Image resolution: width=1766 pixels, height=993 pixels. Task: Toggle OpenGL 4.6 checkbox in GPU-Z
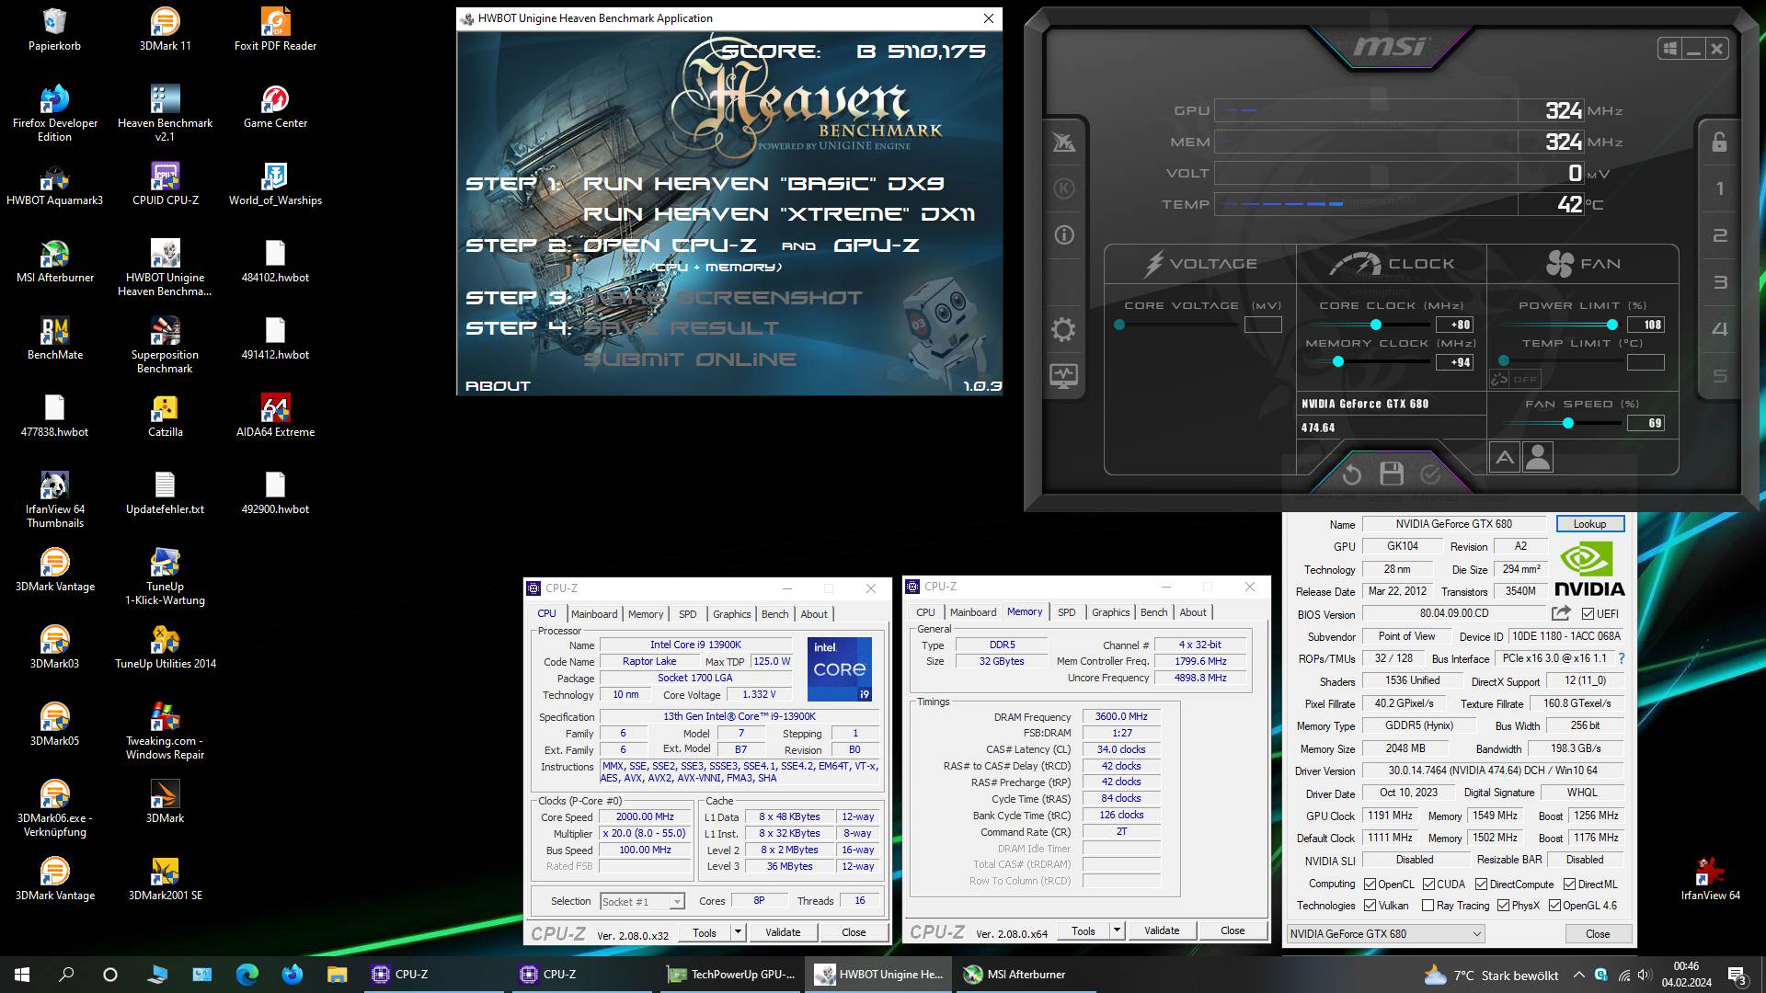click(x=1554, y=905)
